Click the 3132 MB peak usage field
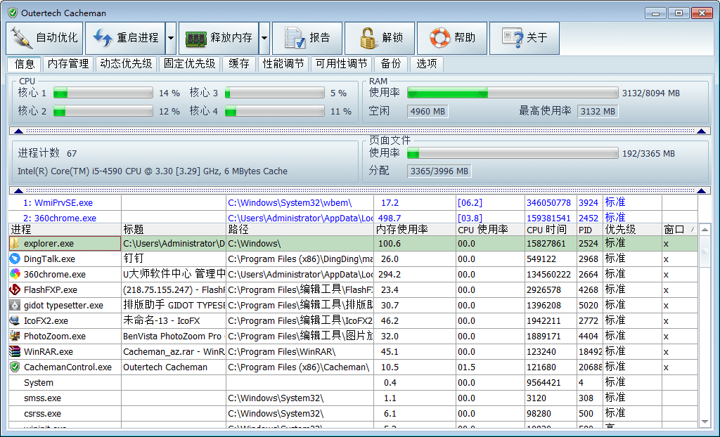 pos(598,112)
